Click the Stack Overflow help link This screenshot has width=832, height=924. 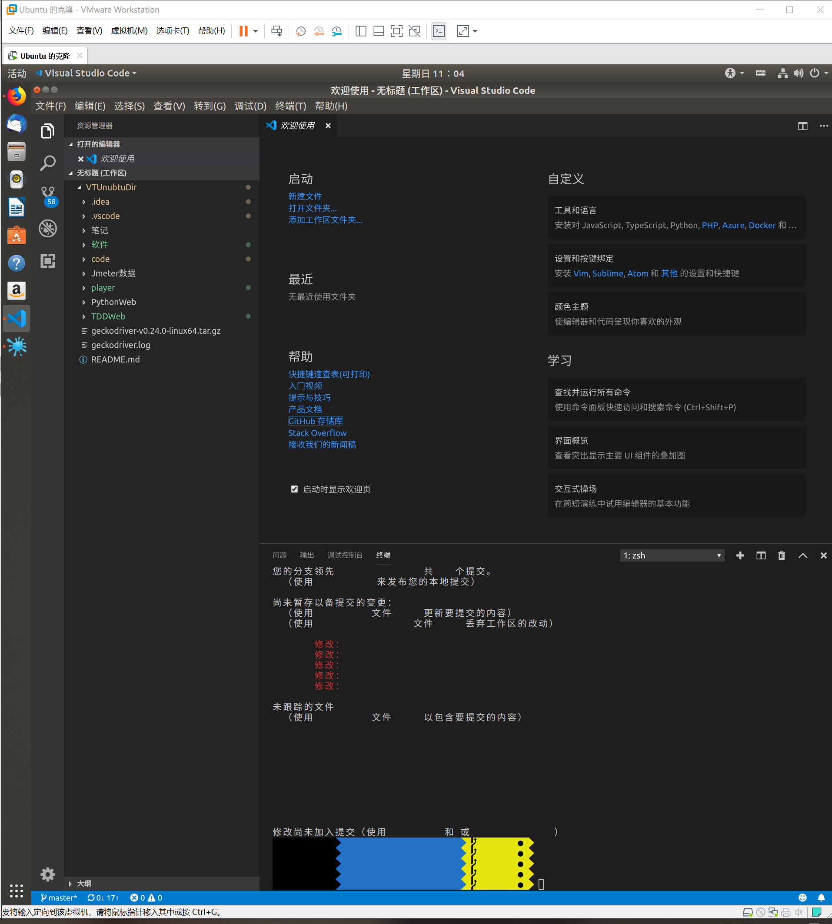pyautogui.click(x=317, y=433)
